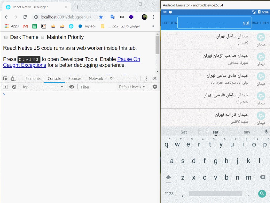270x203 pixels.
Task: Select list item میدان صاحب الزمان تهران
Action: pyautogui.click(x=215, y=59)
